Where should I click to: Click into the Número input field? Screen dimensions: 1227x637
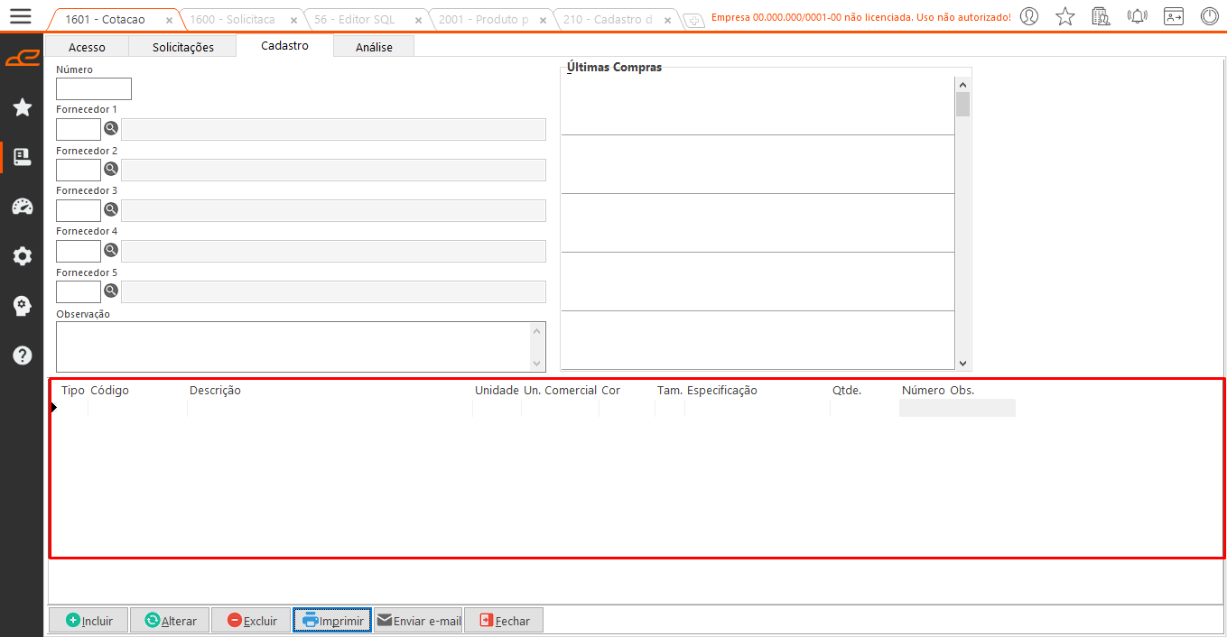click(94, 88)
